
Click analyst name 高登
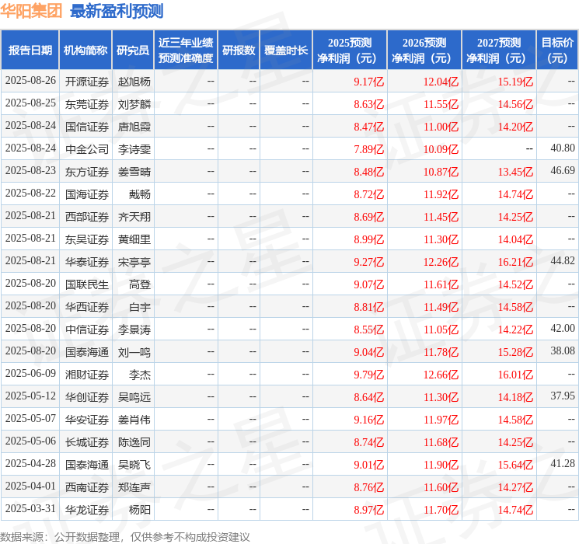[140, 284]
